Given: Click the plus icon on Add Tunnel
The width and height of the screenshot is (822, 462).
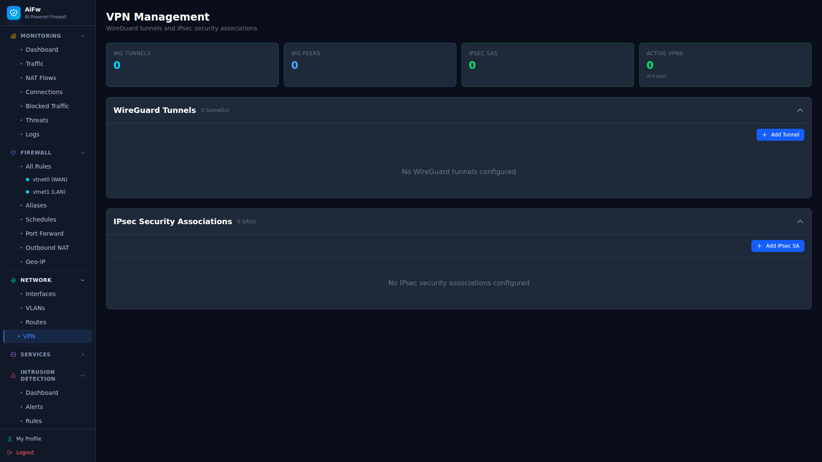Looking at the screenshot, I should (765, 135).
